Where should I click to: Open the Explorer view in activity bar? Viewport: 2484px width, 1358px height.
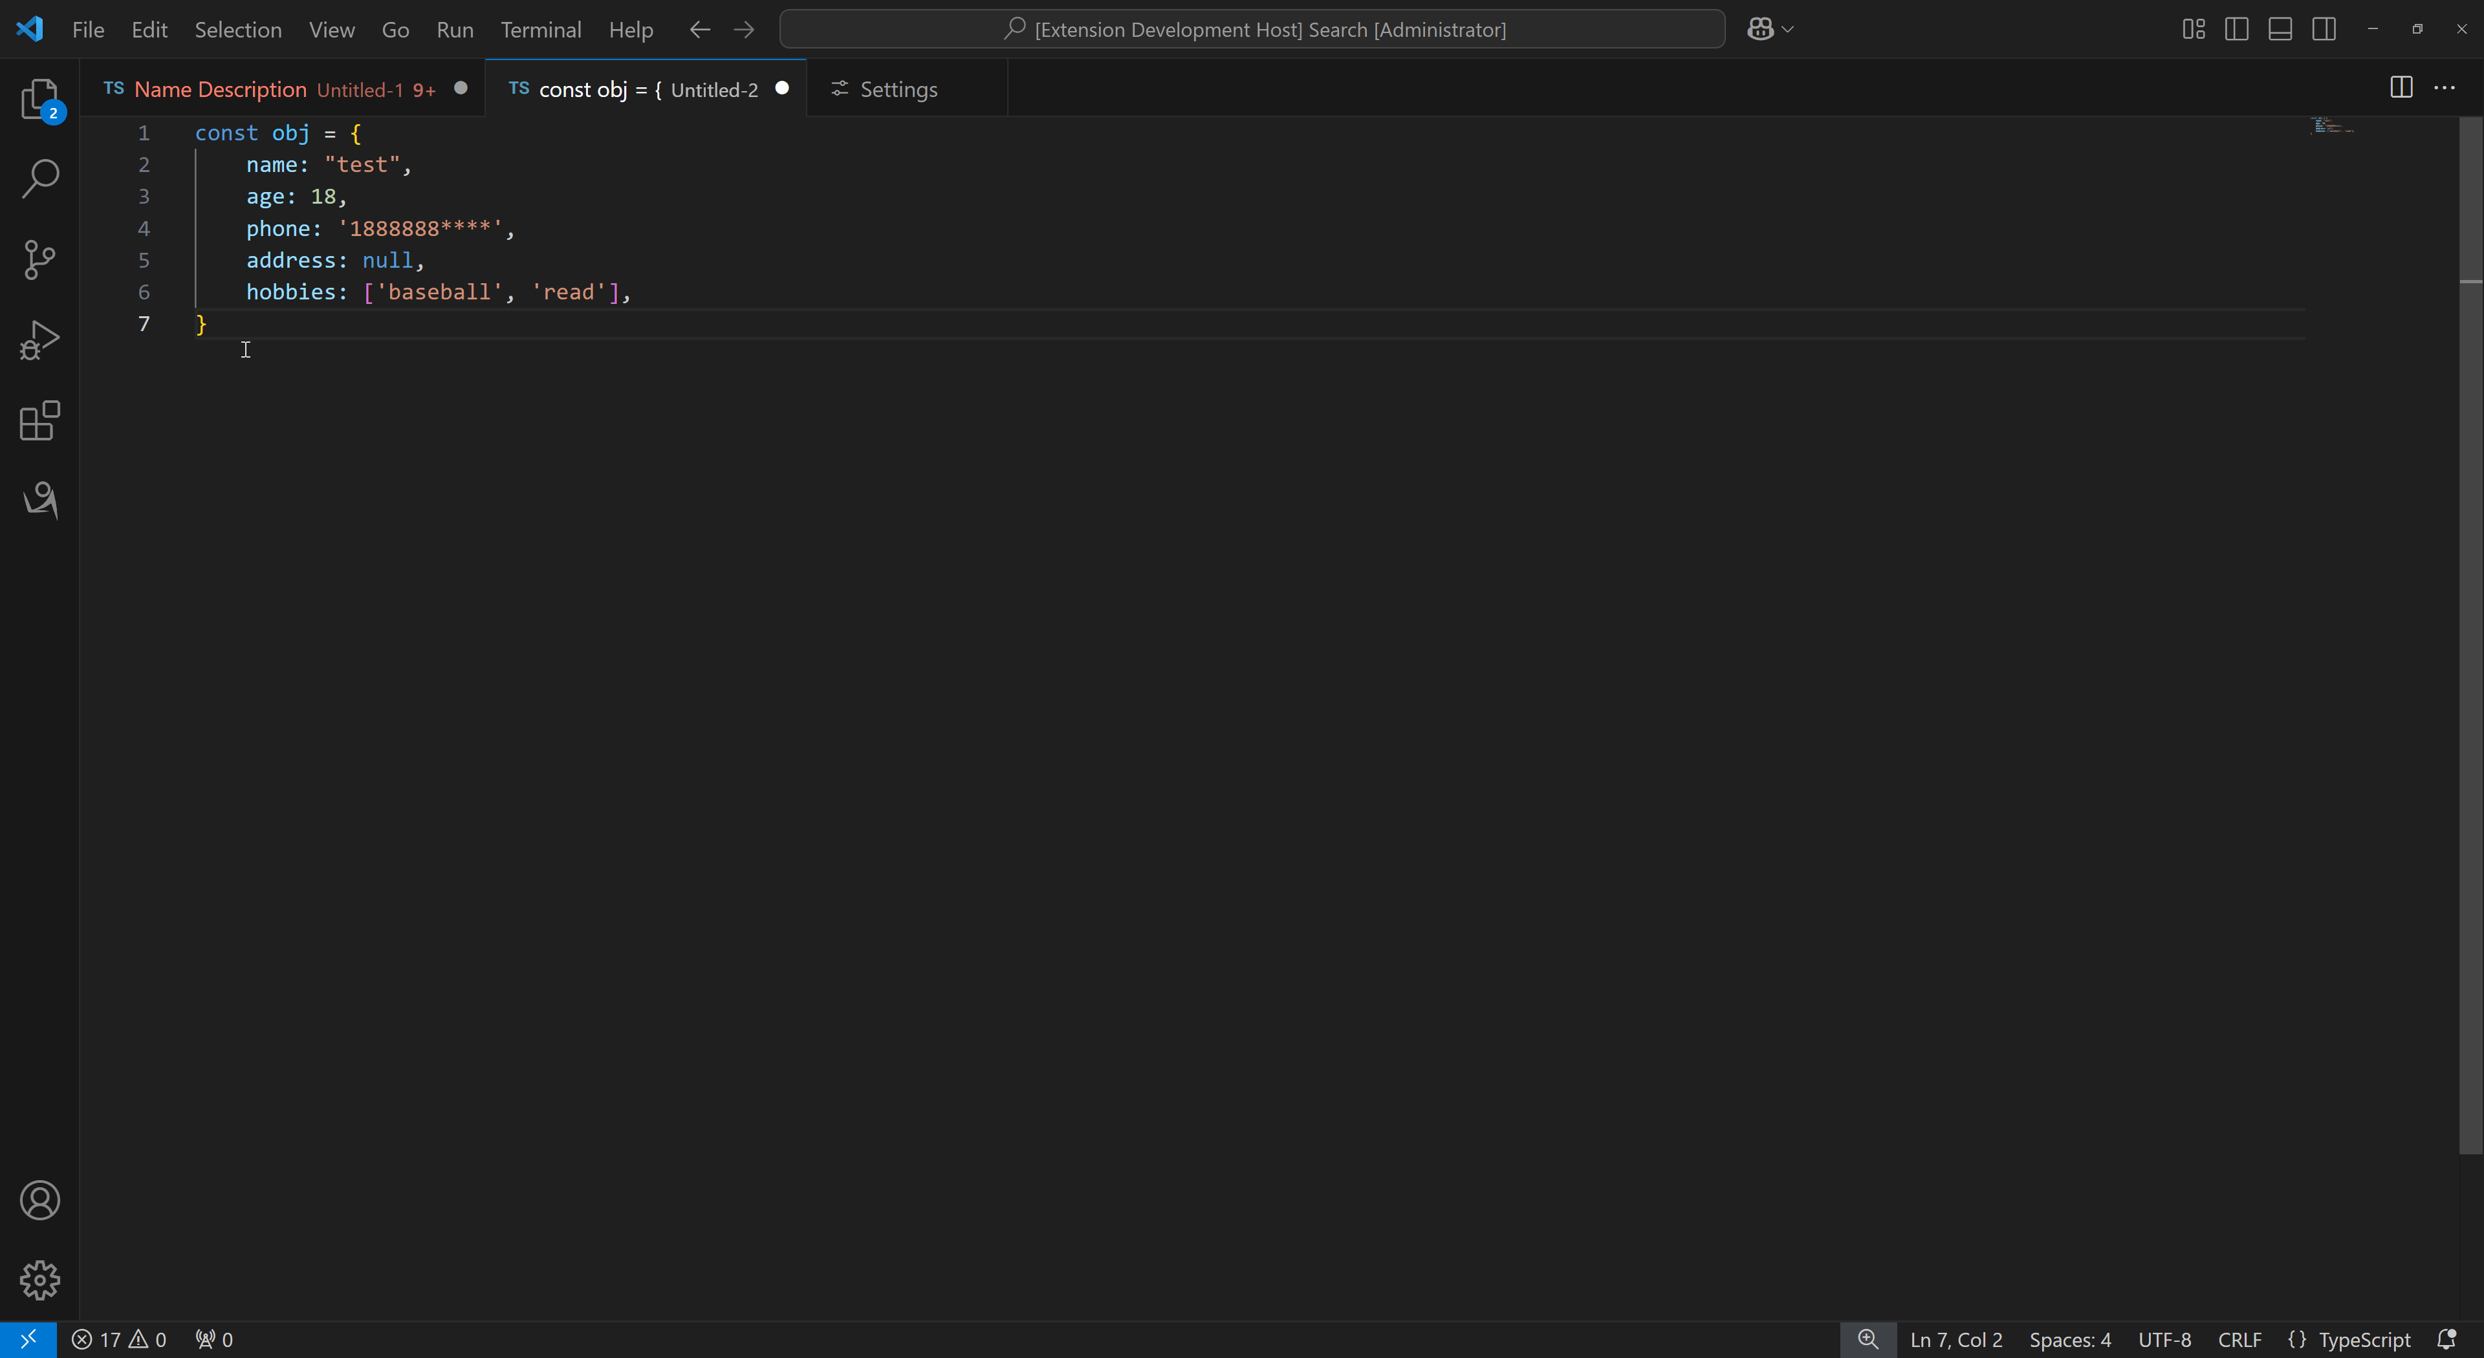click(39, 100)
